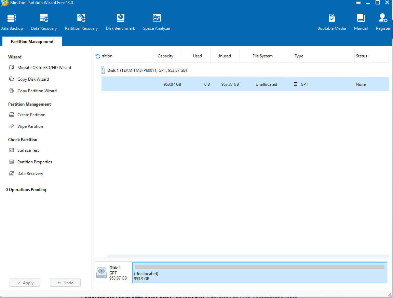
Task: Start the Disk Benchmark tool
Action: 121,22
